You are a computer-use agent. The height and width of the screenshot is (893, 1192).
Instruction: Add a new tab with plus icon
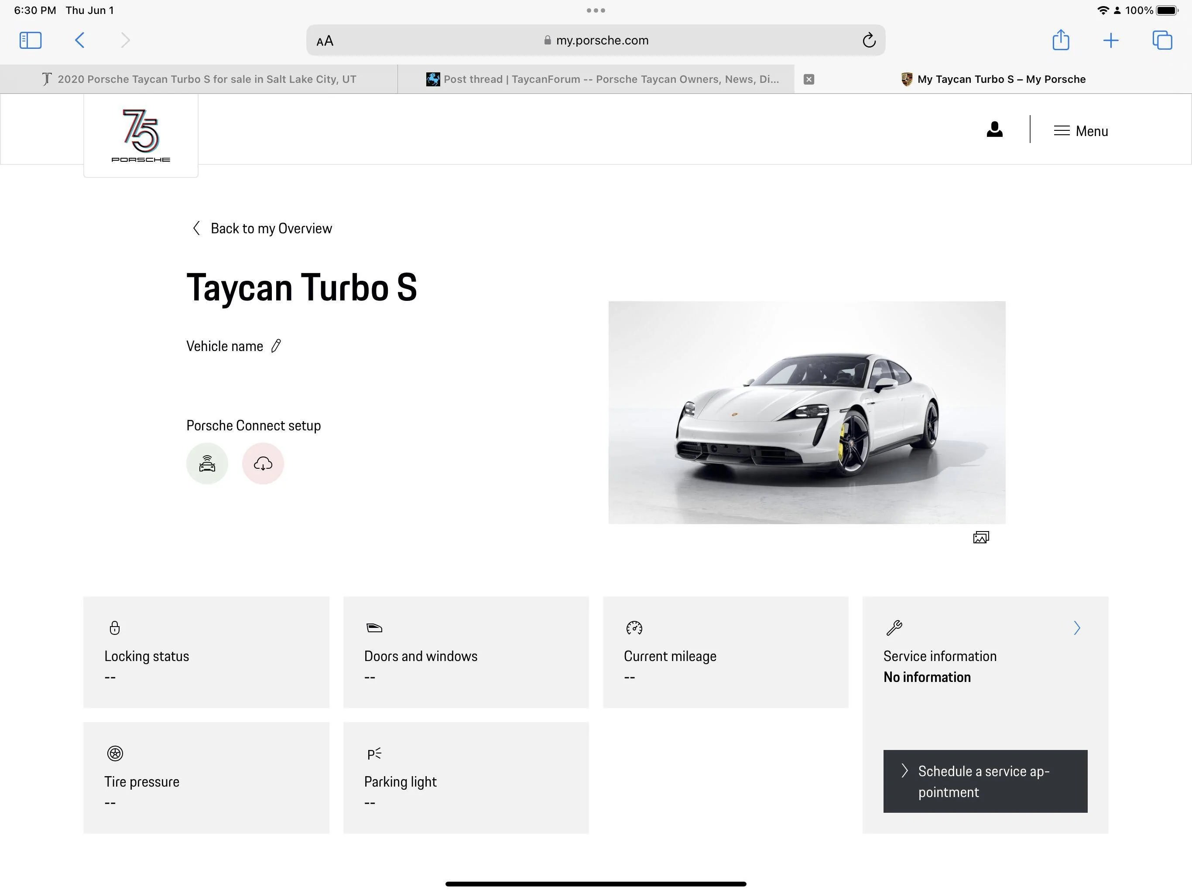point(1111,41)
